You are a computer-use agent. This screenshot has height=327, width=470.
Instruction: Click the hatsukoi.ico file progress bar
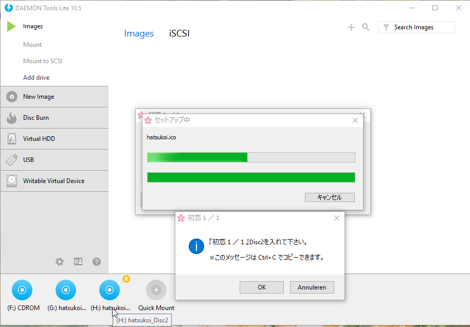(251, 157)
